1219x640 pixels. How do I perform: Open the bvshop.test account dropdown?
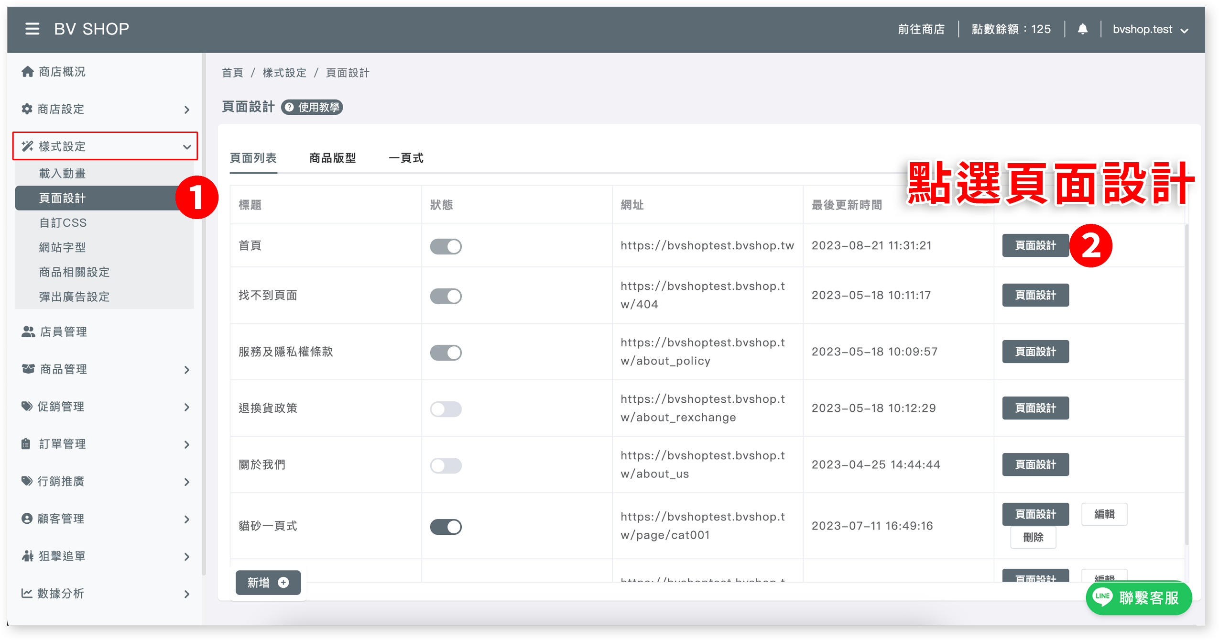1150,30
